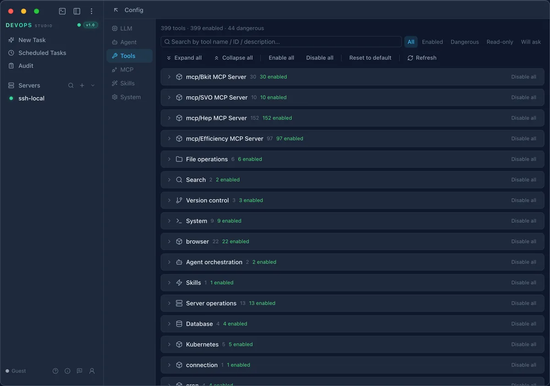This screenshot has height=386, width=550.
Task: Expand the mcp/SVO MCP Server group
Action: (x=169, y=97)
